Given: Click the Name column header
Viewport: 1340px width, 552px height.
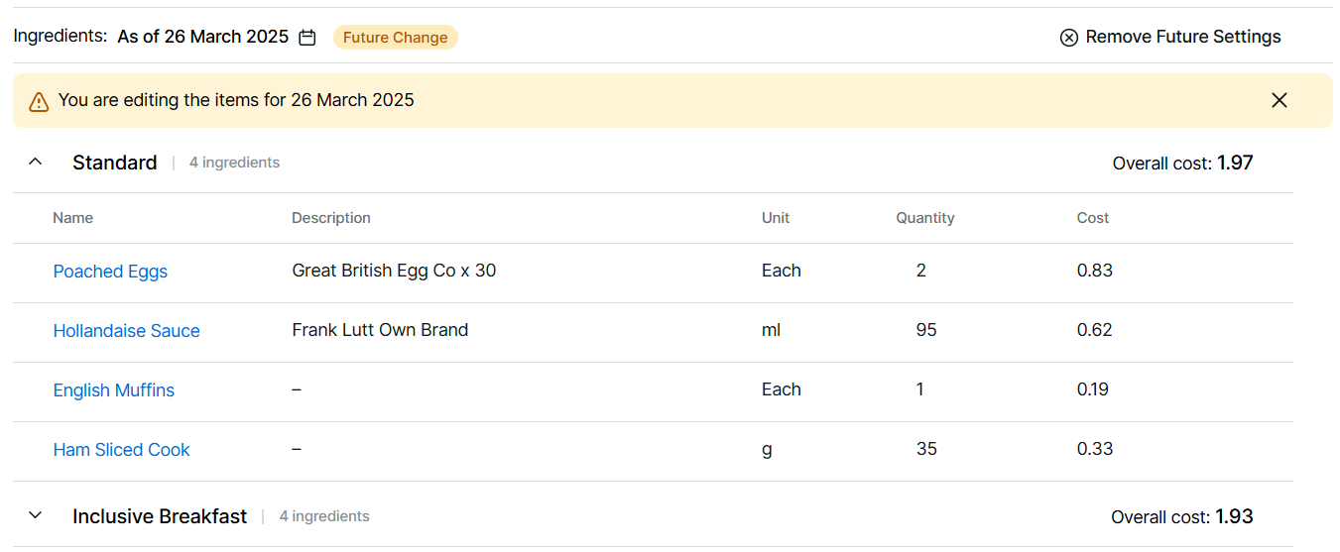Looking at the screenshot, I should (x=72, y=218).
